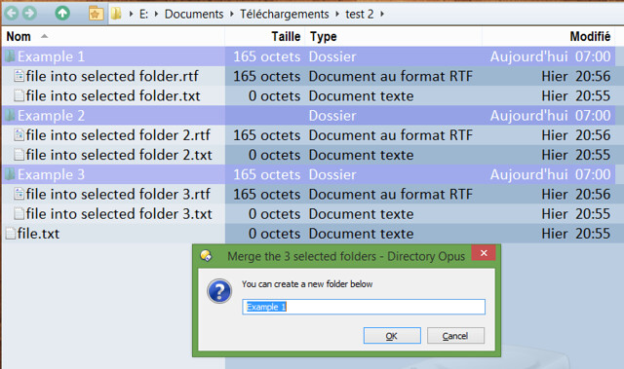Click Hier 20:55 date of file.txt
624x369 pixels.
tap(575, 234)
